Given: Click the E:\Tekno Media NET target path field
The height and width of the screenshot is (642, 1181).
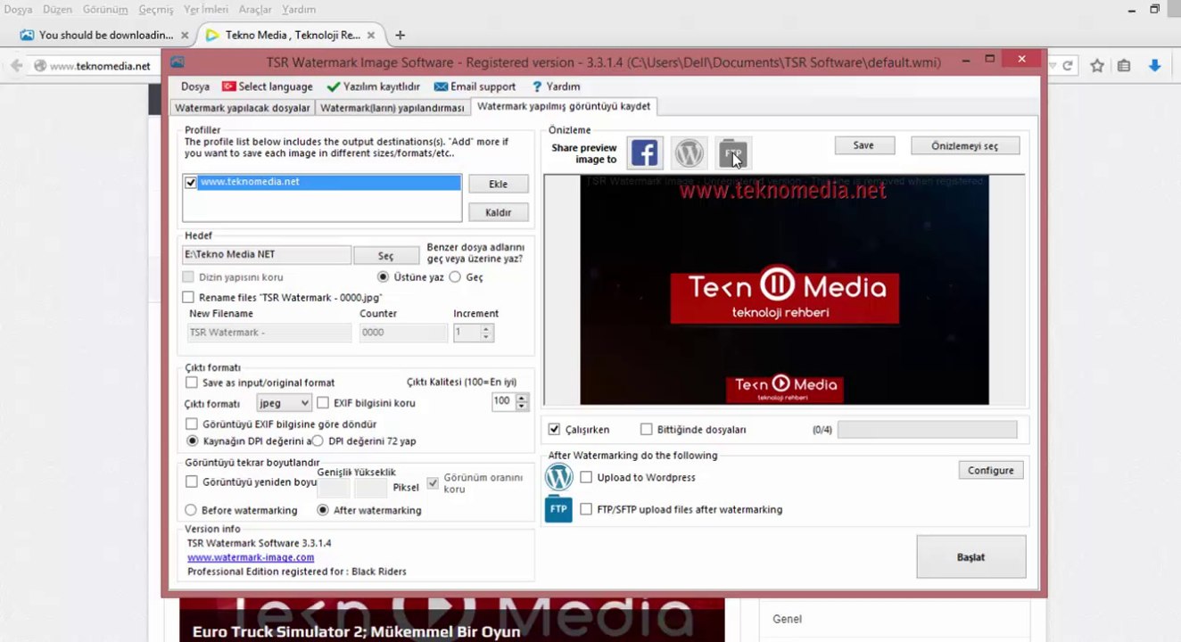Looking at the screenshot, I should [267, 255].
